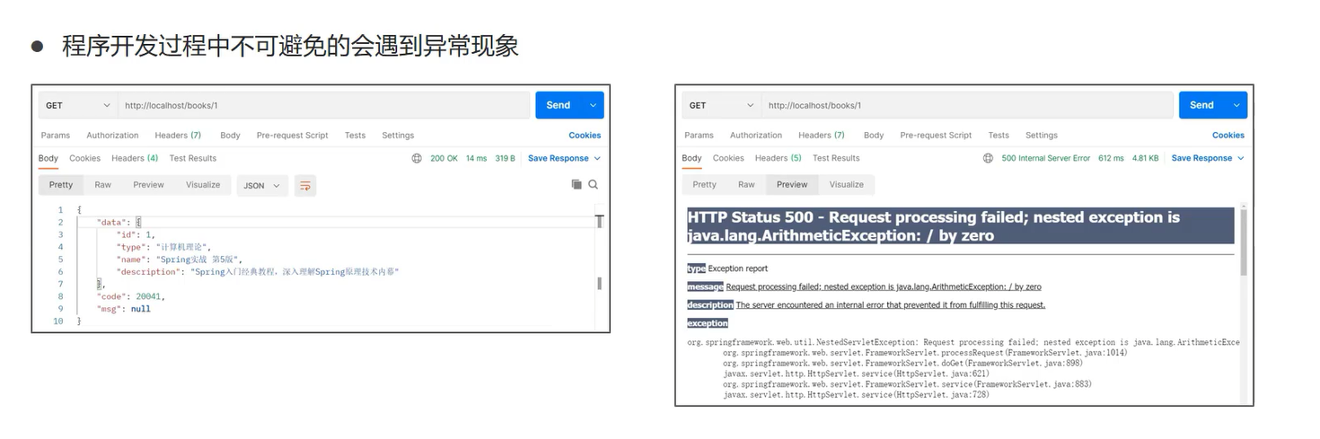The height and width of the screenshot is (439, 1320).
Task: Switch to Raw view in the 500 error window
Action: (746, 185)
